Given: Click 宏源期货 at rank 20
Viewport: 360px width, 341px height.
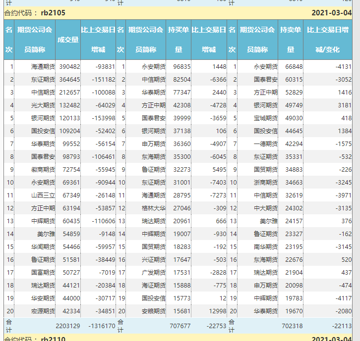Looking at the screenshot, I should pos(43,311).
